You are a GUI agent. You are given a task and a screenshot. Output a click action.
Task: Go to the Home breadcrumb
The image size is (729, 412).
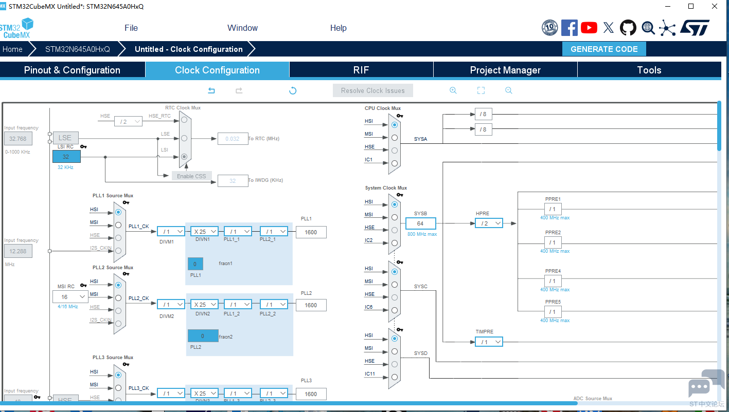click(12, 49)
